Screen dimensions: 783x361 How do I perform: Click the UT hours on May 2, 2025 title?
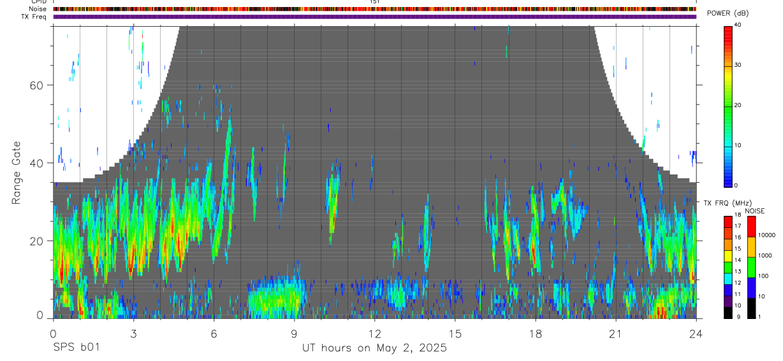pos(374,348)
